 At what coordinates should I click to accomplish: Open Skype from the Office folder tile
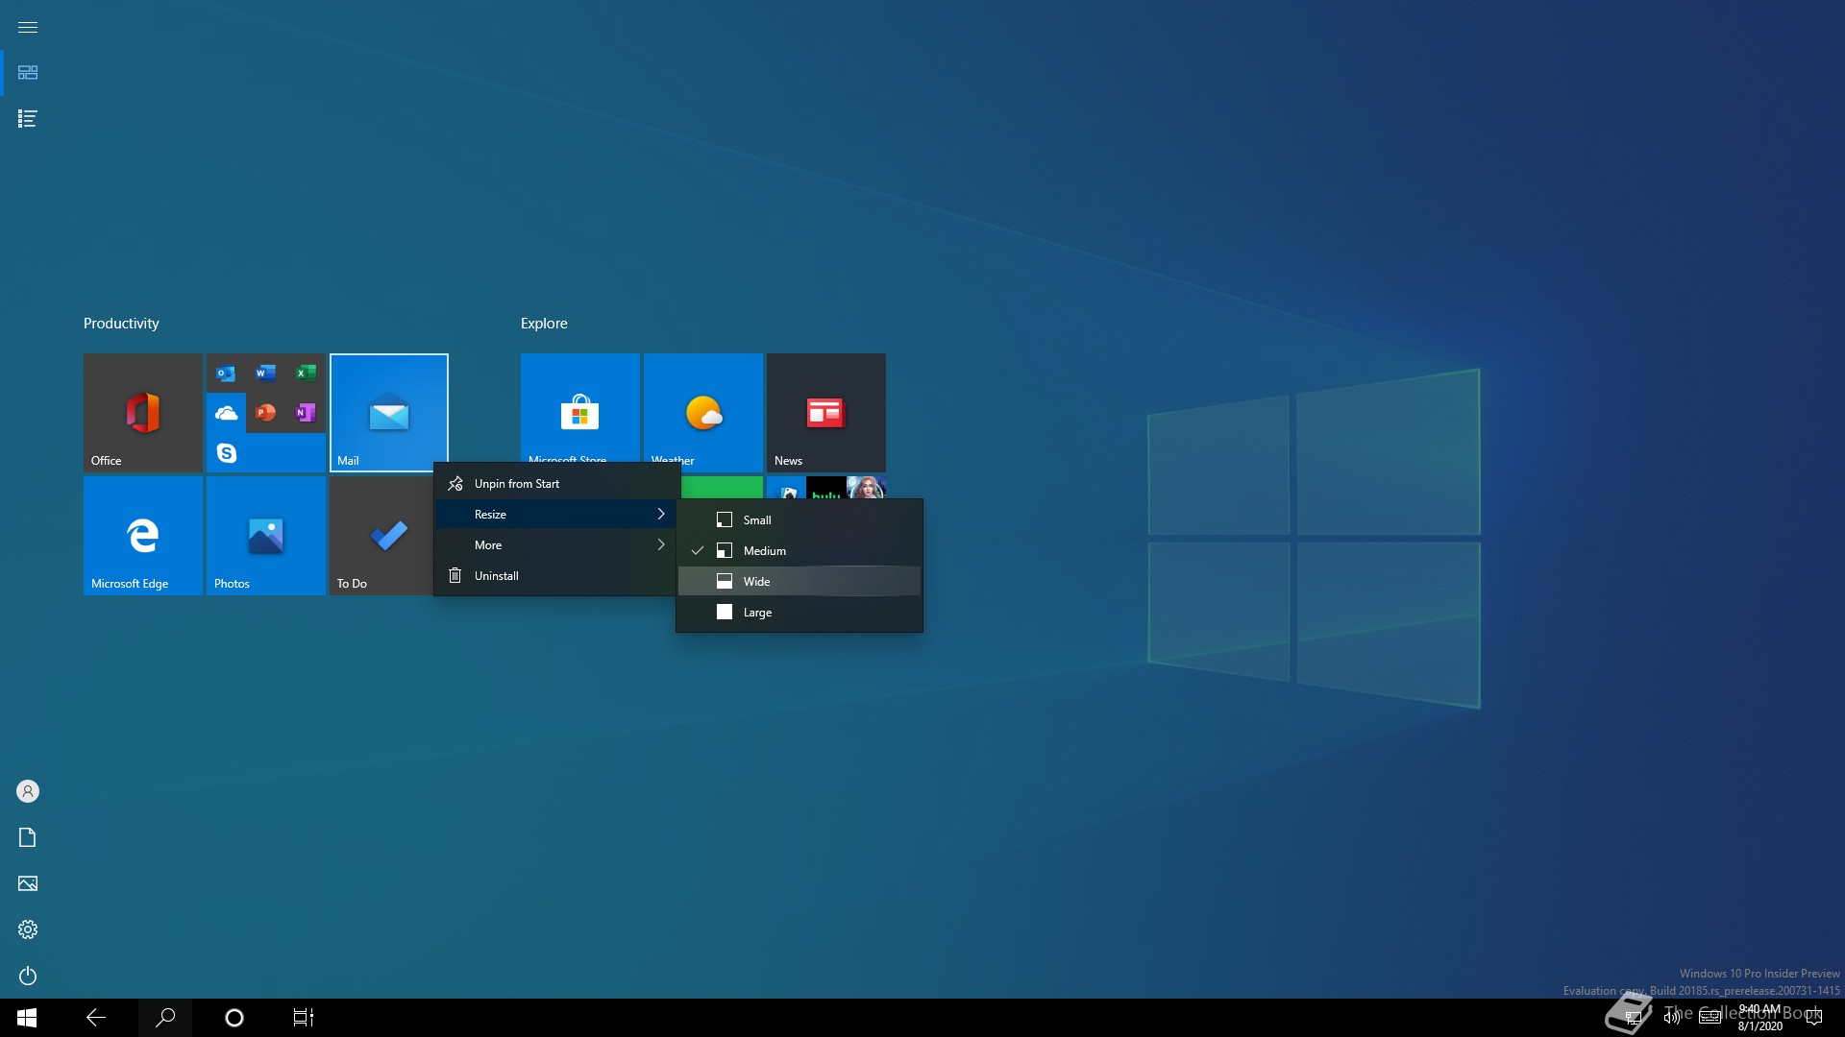pos(226,452)
